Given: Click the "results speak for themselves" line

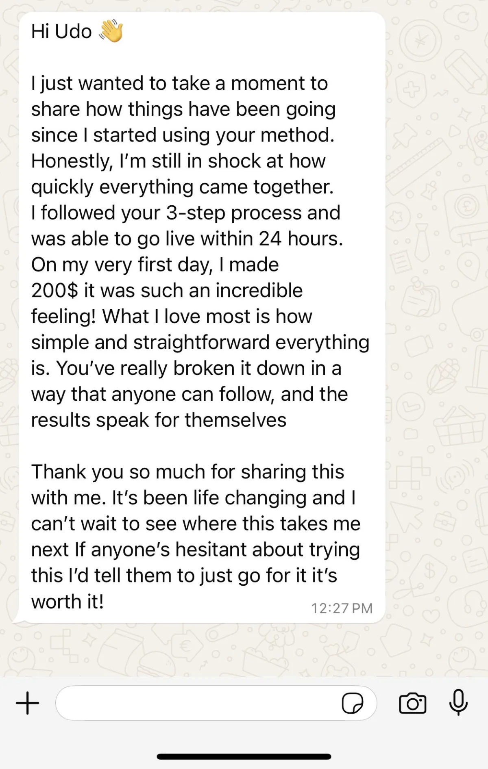Looking at the screenshot, I should point(159,420).
